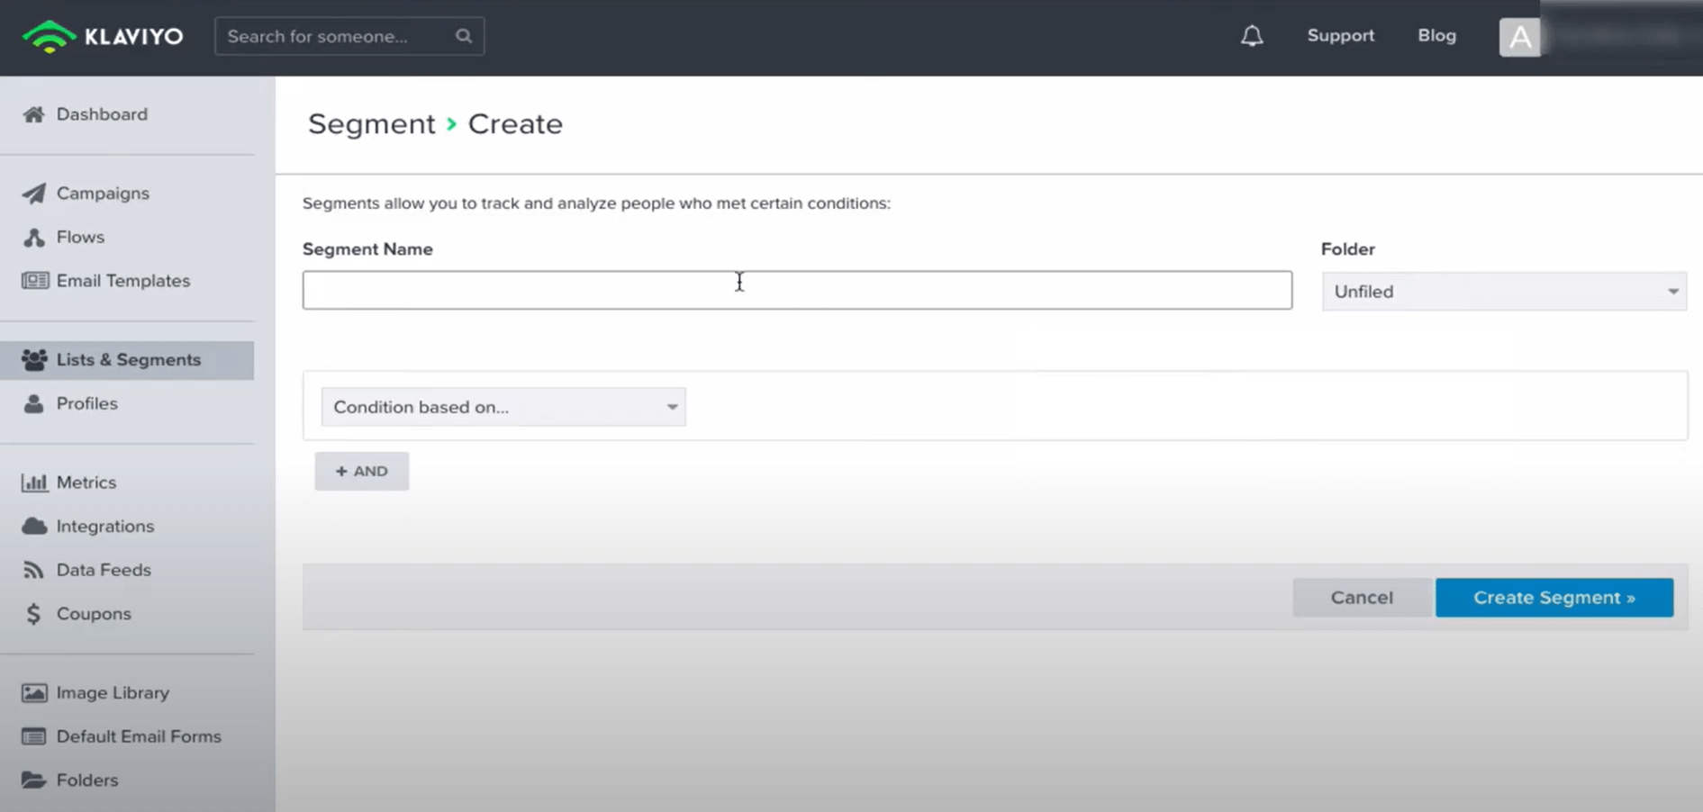The width and height of the screenshot is (1703, 812).
Task: Click the Dashboard home icon
Action: pyautogui.click(x=34, y=114)
